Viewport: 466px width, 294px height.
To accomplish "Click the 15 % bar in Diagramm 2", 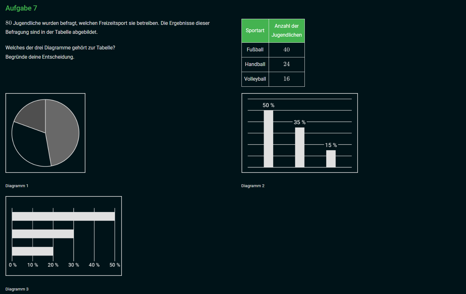I will [x=331, y=158].
